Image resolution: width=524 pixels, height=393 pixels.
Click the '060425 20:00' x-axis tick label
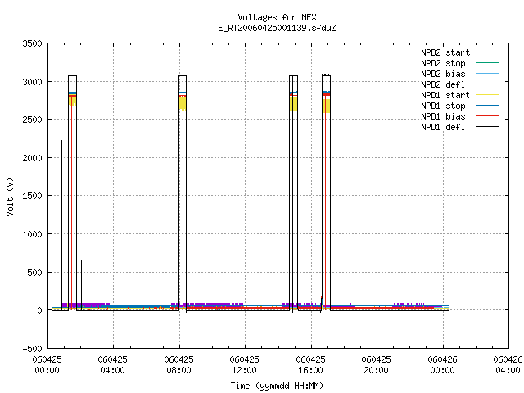[x=376, y=365]
